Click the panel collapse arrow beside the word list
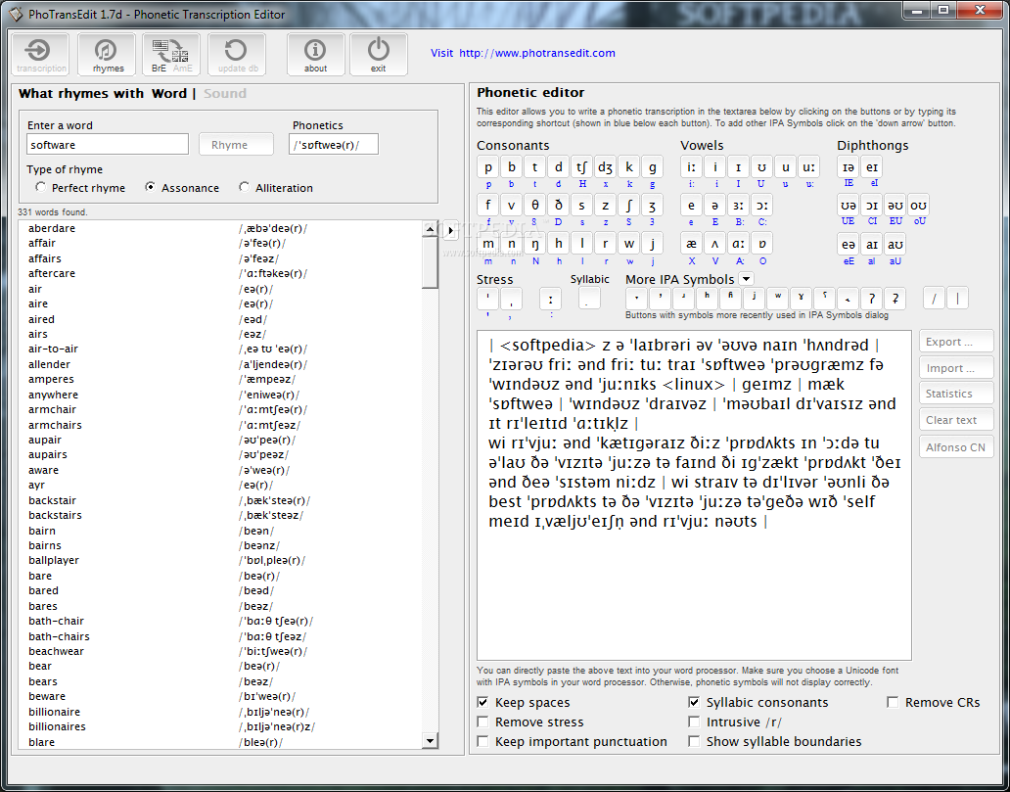The width and height of the screenshot is (1010, 792). tap(450, 230)
